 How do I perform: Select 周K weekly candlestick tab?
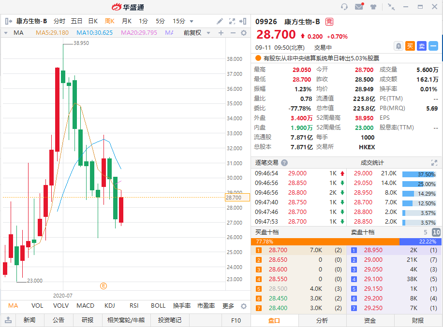point(110,21)
